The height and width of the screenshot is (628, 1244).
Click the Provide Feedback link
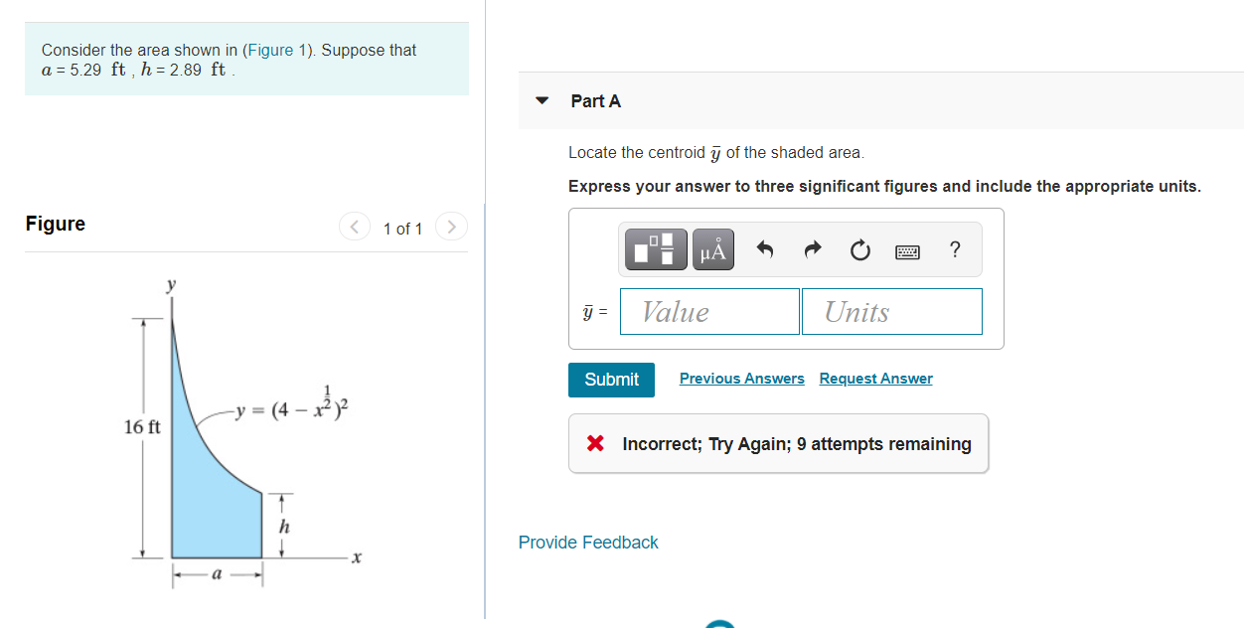587,543
